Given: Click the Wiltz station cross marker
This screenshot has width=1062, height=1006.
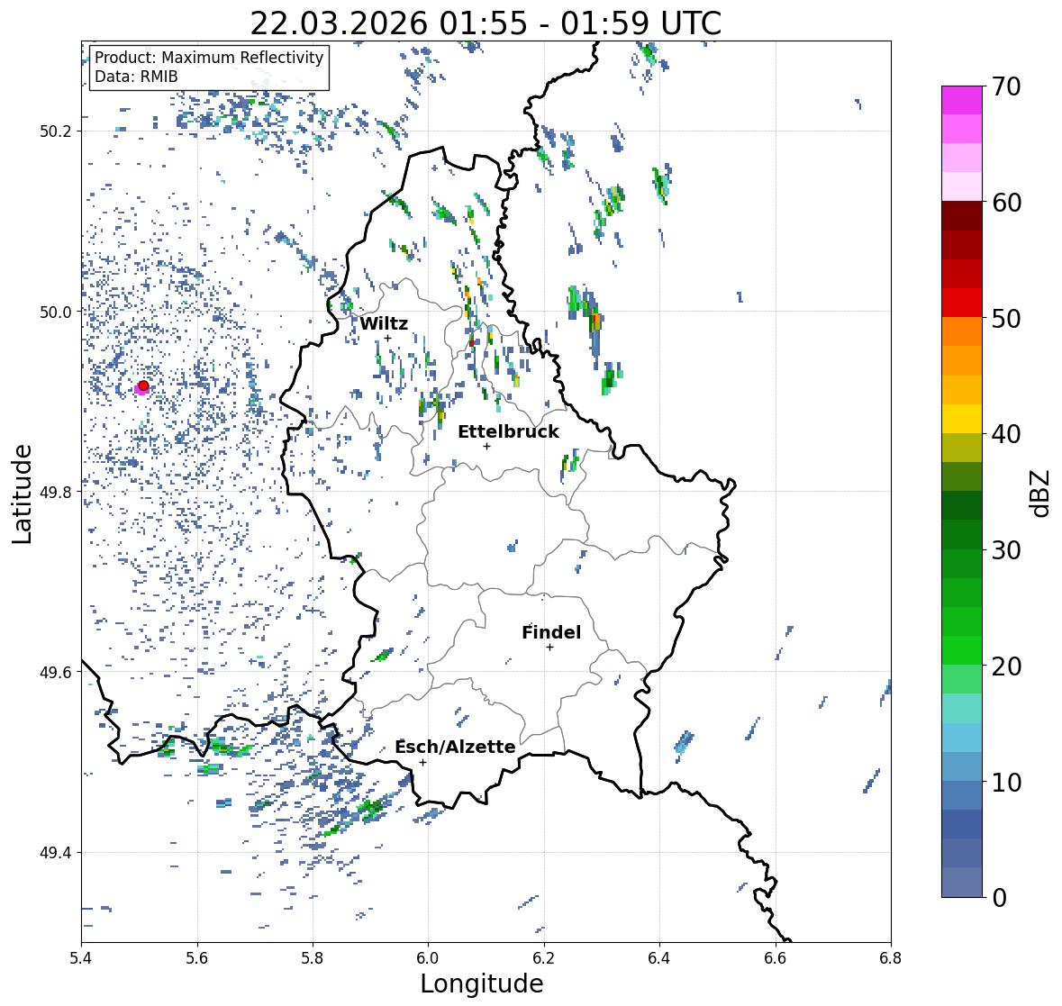Looking at the screenshot, I should point(387,339).
